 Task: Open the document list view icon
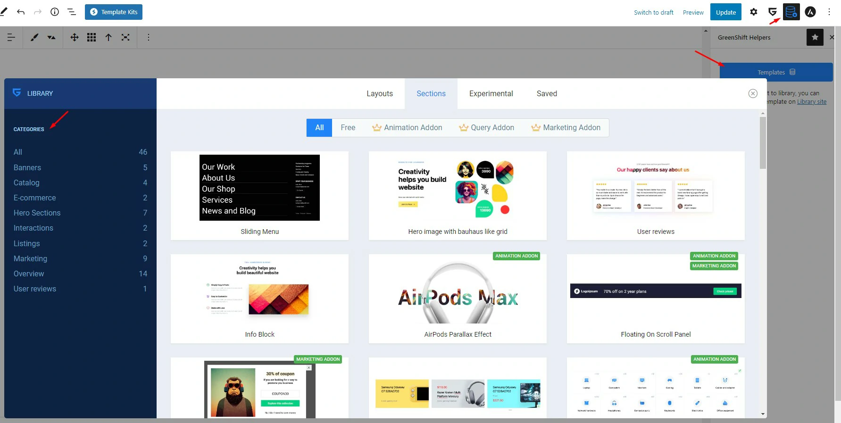point(72,12)
